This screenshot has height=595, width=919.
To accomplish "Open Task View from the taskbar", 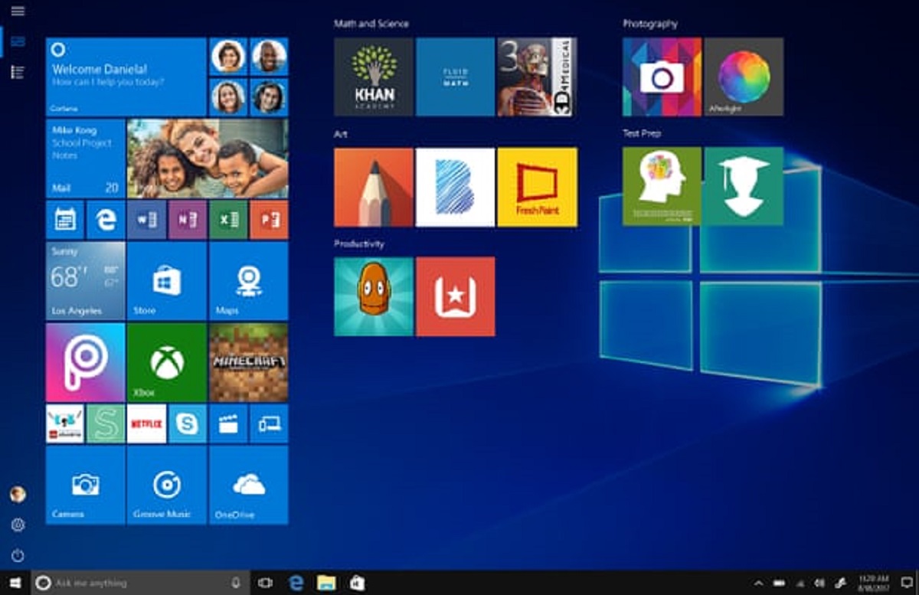I will [265, 583].
